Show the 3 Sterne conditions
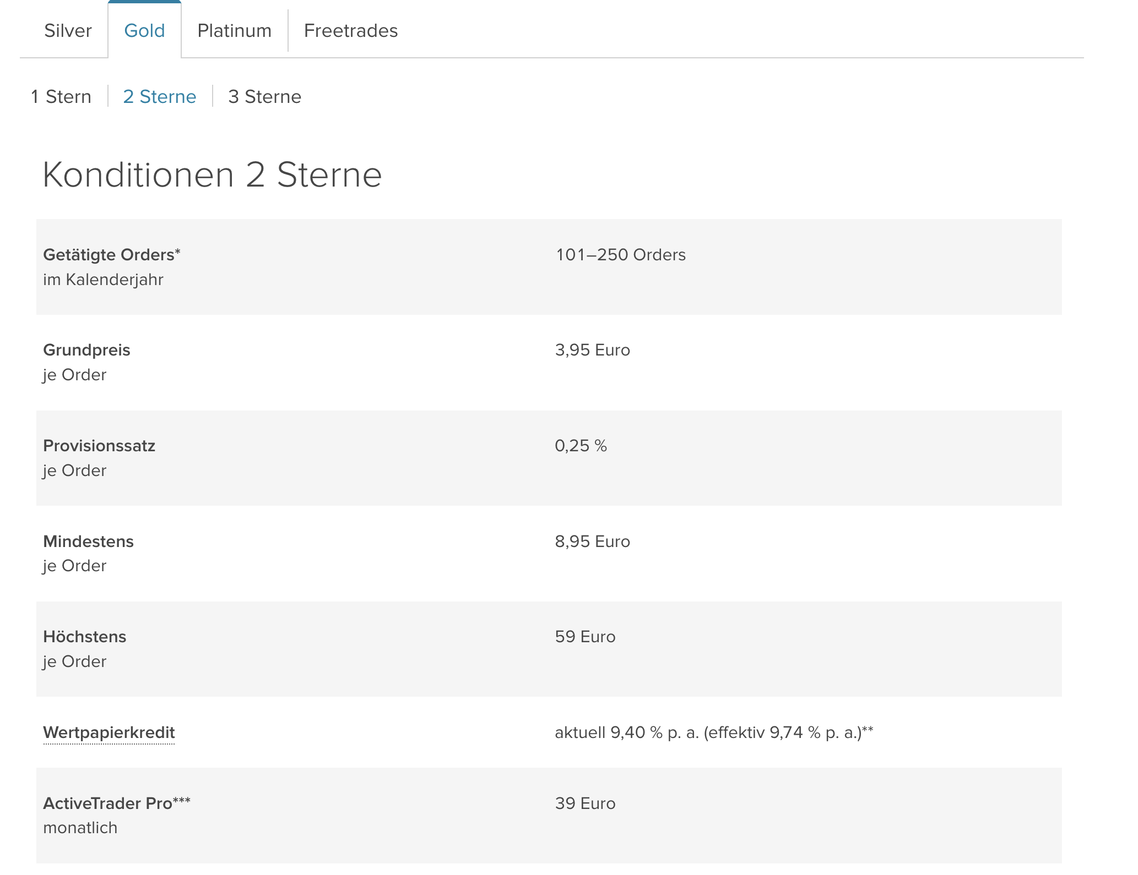The height and width of the screenshot is (875, 1138). [x=264, y=97]
